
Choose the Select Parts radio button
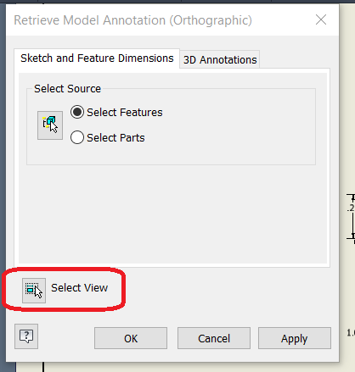(x=77, y=137)
